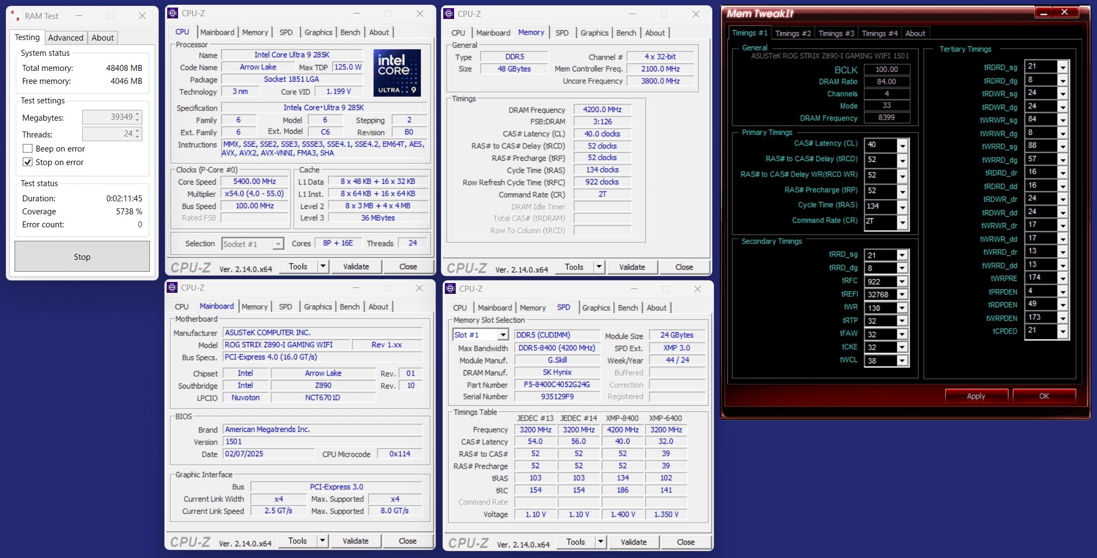Screen dimensions: 1097x558
Task: Expand the tCPDED tertiary timing dropdown
Action: pos(1063,331)
